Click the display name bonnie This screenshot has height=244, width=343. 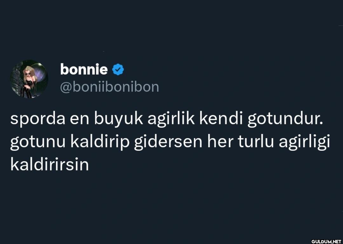(x=84, y=69)
